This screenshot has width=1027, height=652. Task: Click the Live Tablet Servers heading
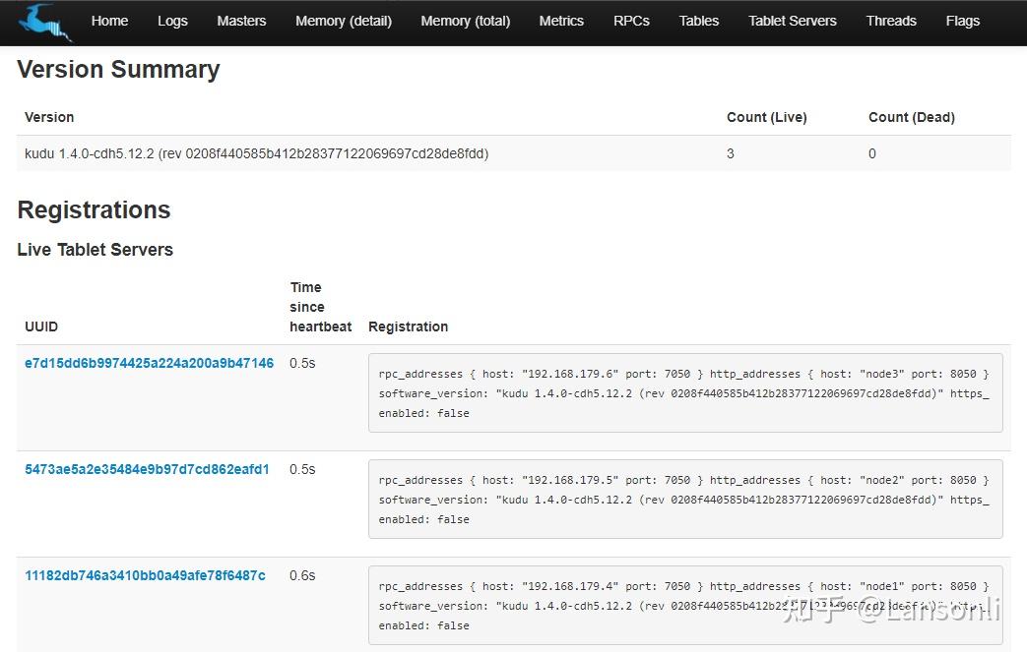(x=95, y=250)
